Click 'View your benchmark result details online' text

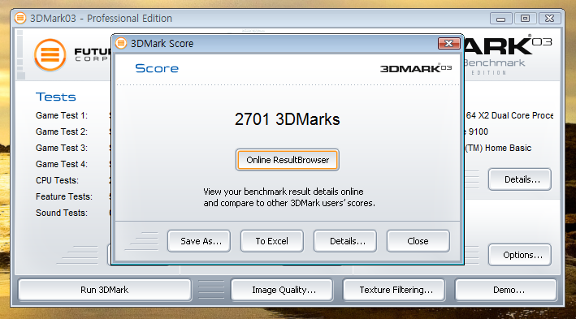point(284,192)
